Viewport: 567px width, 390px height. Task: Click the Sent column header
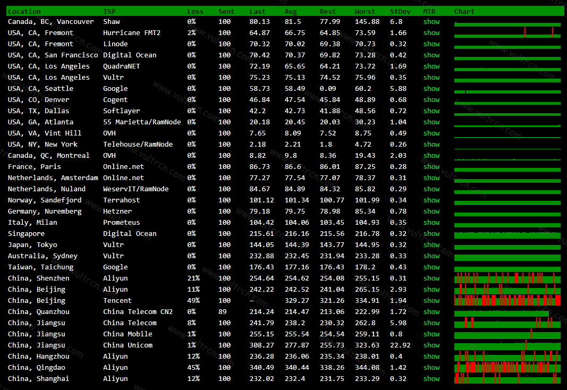tap(226, 12)
